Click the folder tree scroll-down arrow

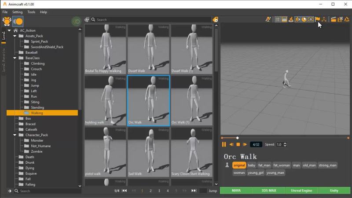(80, 186)
